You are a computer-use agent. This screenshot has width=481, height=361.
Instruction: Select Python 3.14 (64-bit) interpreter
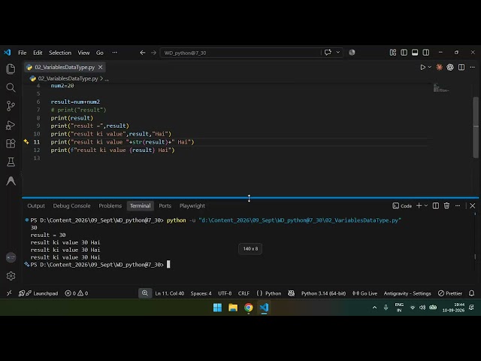coord(323,293)
